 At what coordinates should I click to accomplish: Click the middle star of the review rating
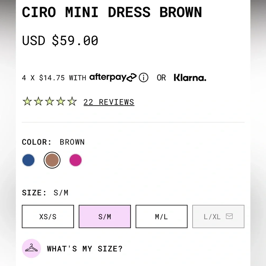coord(49,101)
